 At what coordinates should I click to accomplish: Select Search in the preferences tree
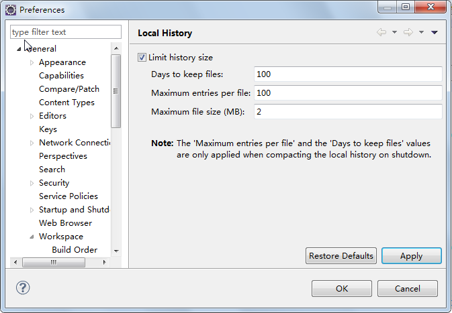point(52,170)
